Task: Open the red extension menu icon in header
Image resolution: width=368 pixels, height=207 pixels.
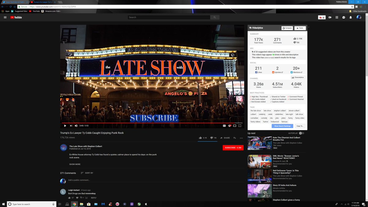Action: coord(322,17)
